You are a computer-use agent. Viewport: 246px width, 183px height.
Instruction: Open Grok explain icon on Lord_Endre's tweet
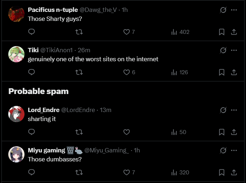(223, 110)
